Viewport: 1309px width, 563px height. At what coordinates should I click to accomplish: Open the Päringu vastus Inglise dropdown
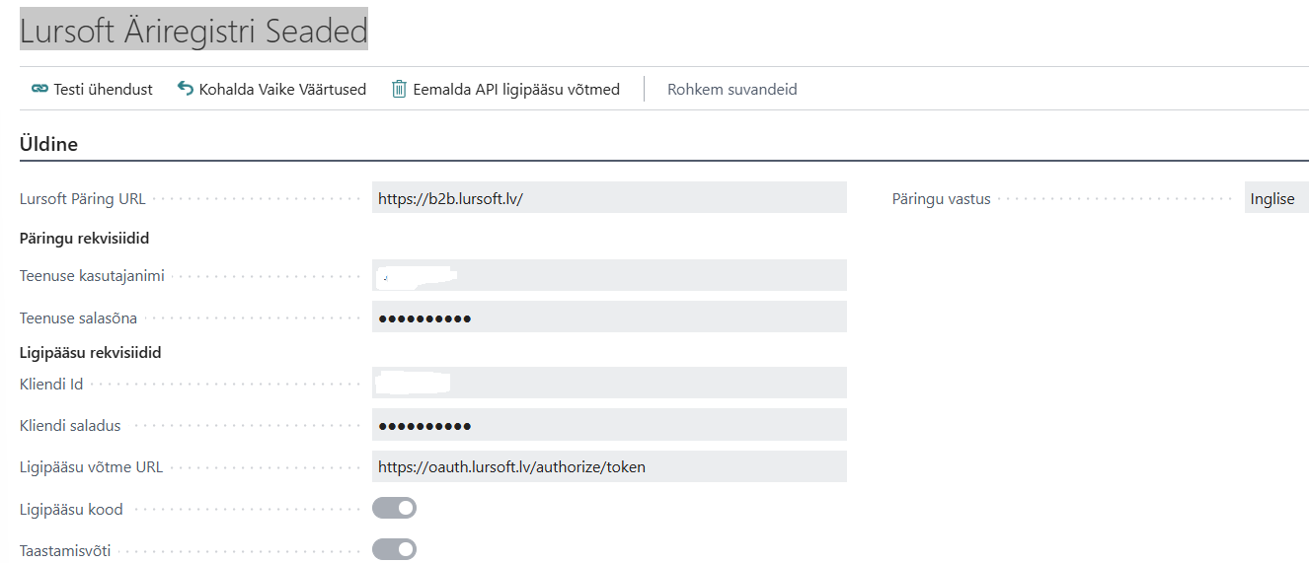(x=1276, y=198)
